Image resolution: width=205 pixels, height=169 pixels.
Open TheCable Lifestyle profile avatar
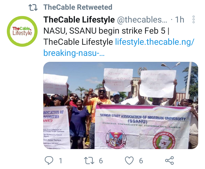[22, 31]
